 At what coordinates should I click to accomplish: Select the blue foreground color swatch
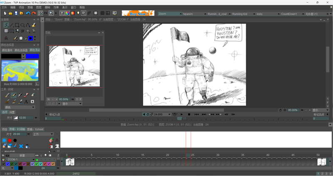tap(32, 56)
